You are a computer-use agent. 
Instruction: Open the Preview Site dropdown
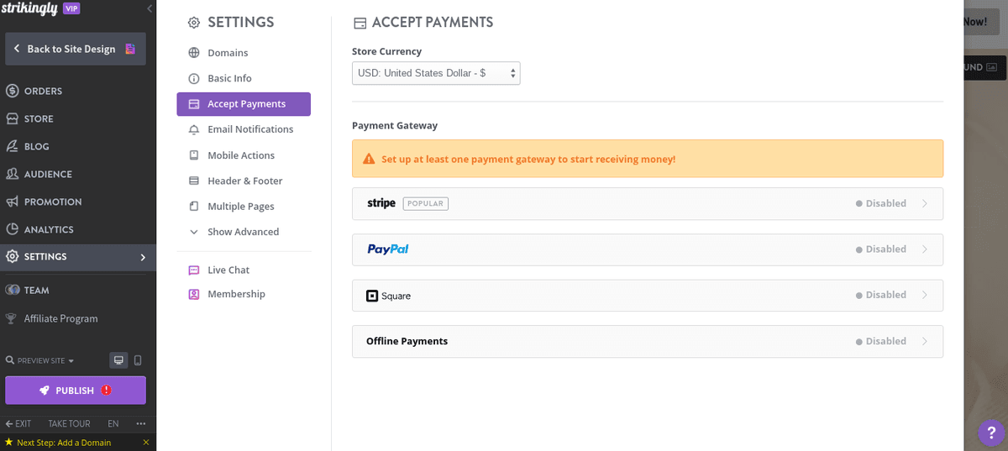point(40,360)
